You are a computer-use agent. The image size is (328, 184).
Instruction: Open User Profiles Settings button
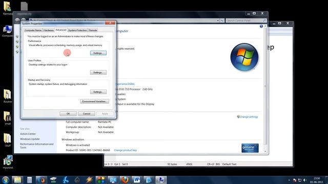[98, 73]
